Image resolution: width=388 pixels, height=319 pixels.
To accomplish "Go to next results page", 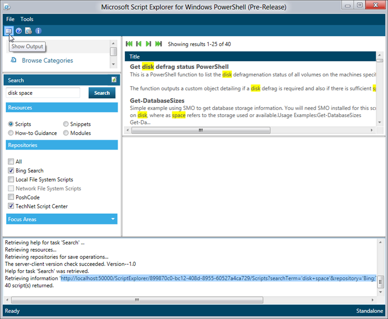I will click(148, 44).
